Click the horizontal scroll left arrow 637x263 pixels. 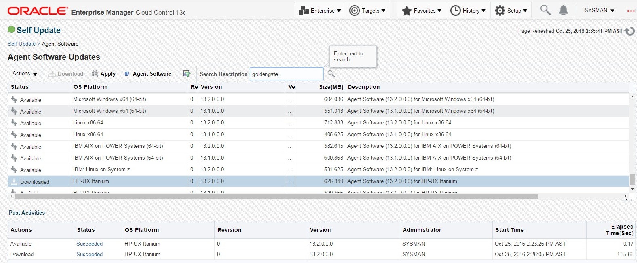[11, 196]
